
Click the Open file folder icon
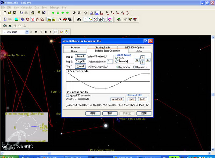pyautogui.click(x=10, y=13)
